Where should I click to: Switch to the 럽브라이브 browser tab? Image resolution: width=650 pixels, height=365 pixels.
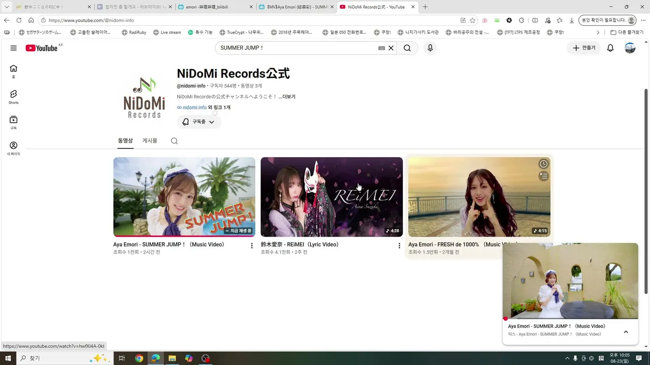click(x=134, y=7)
